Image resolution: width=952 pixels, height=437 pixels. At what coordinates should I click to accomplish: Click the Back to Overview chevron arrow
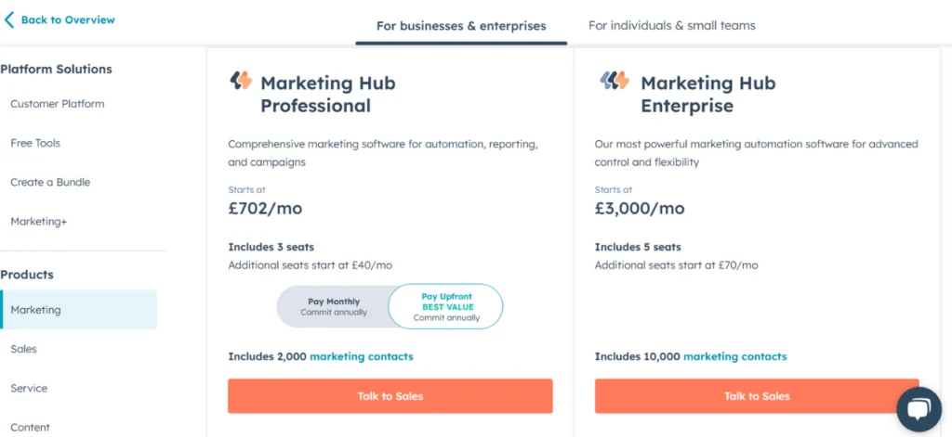pos(8,20)
